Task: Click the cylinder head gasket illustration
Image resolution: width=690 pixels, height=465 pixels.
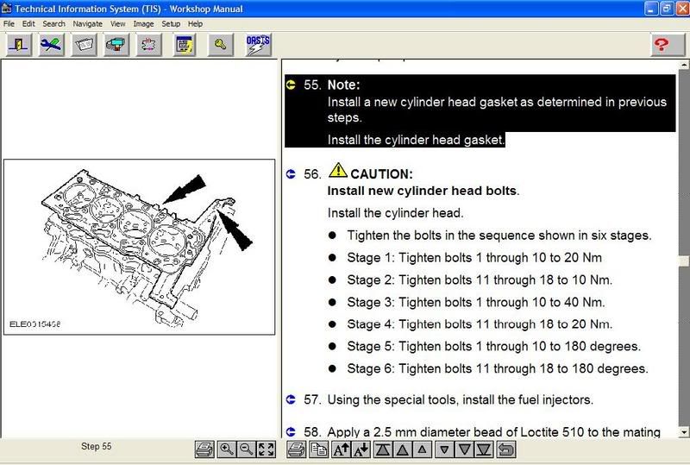Action: coord(139,247)
